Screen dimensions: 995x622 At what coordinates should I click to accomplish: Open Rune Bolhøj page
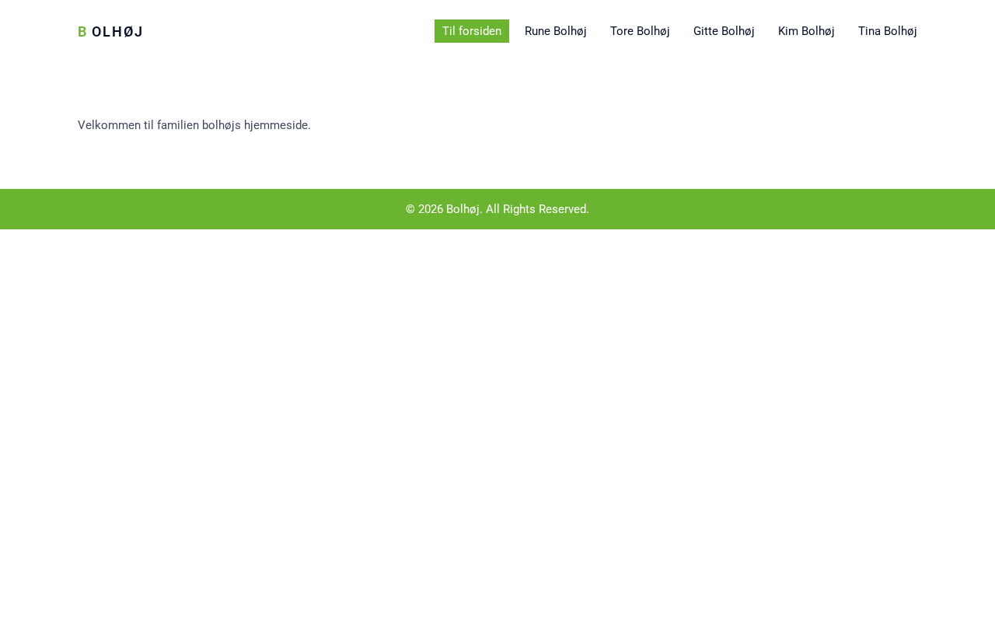click(556, 31)
